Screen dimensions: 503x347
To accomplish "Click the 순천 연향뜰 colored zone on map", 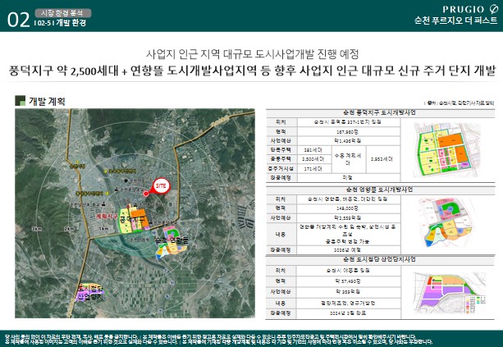I will point(171,242).
